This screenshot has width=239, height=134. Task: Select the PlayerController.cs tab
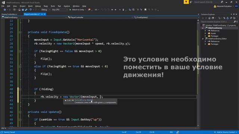[x=32, y=14]
